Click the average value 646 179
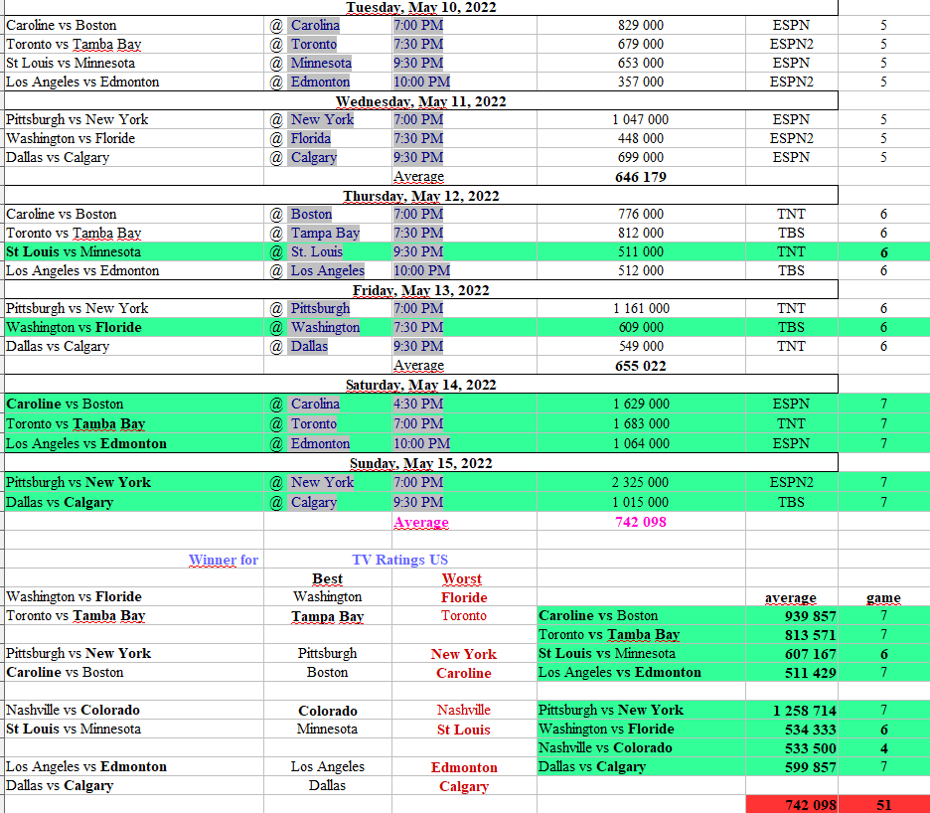 (x=641, y=177)
